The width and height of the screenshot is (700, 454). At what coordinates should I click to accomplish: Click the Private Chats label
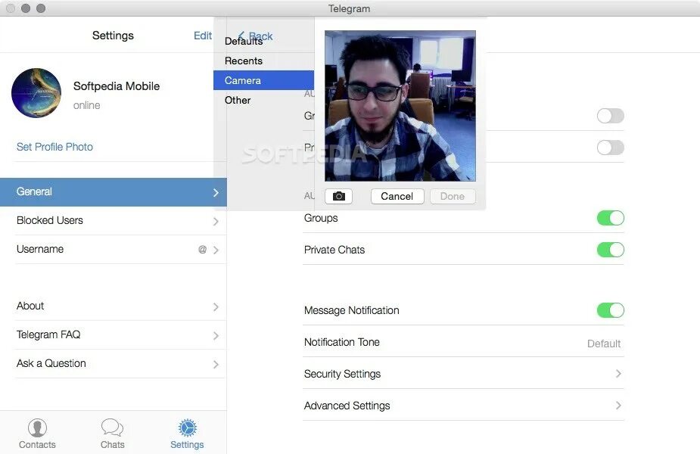334,250
